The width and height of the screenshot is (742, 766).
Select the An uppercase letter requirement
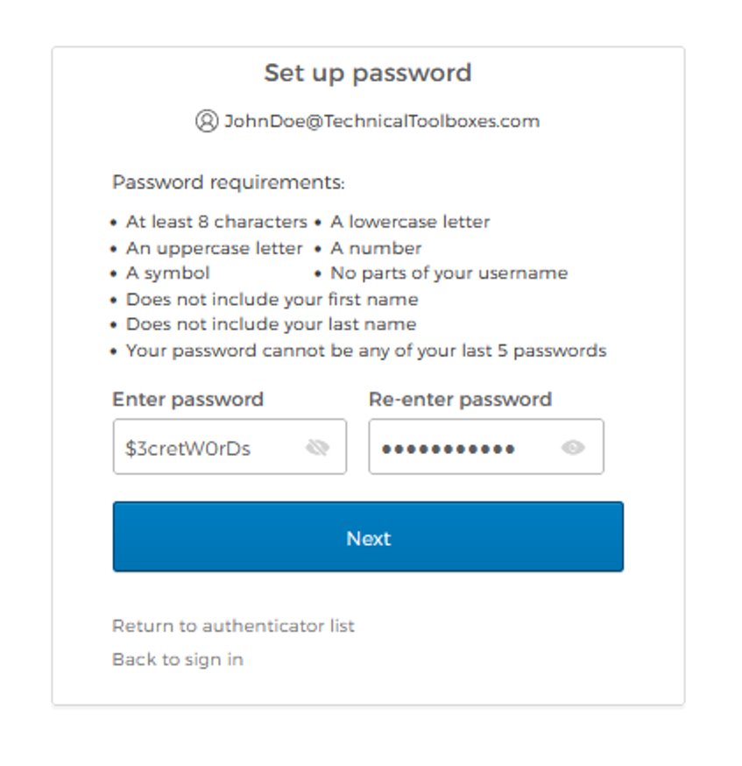[x=215, y=249]
